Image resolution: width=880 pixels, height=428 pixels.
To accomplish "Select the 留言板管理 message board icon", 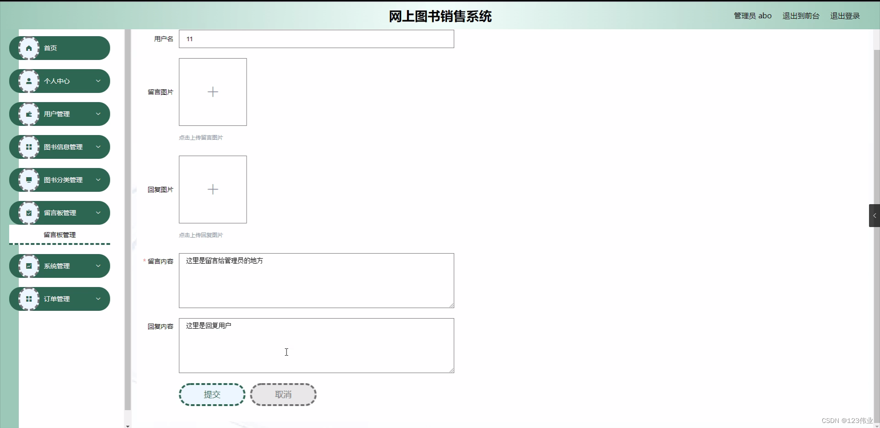I will (28, 212).
